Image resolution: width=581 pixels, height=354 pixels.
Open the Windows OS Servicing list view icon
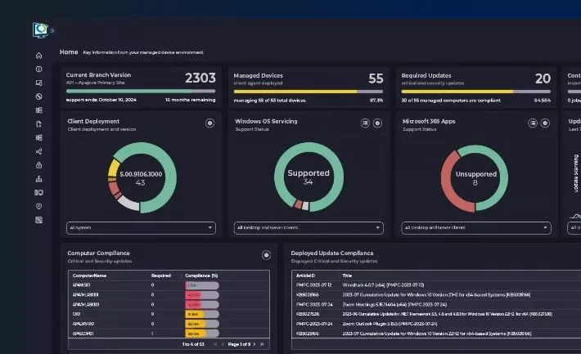click(365, 123)
